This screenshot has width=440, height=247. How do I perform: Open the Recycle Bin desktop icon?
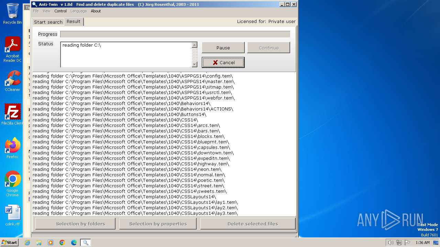coord(12,14)
